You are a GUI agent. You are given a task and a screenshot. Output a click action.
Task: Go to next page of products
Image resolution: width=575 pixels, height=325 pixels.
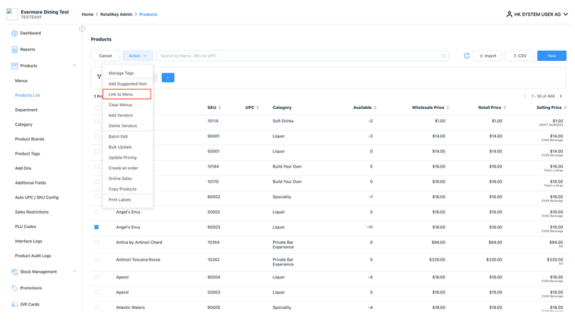pyautogui.click(x=560, y=96)
